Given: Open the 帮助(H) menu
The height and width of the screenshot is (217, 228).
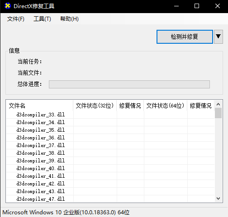Looking at the screenshot, I should (69, 19).
